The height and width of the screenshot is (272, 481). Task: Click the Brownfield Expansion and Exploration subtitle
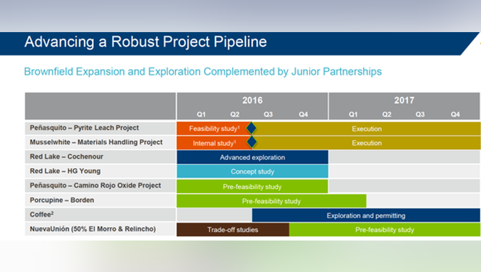point(203,72)
